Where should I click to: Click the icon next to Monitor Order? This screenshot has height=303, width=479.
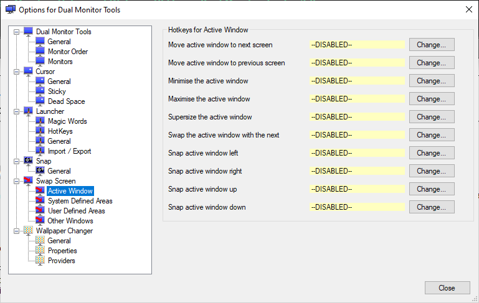tap(40, 51)
